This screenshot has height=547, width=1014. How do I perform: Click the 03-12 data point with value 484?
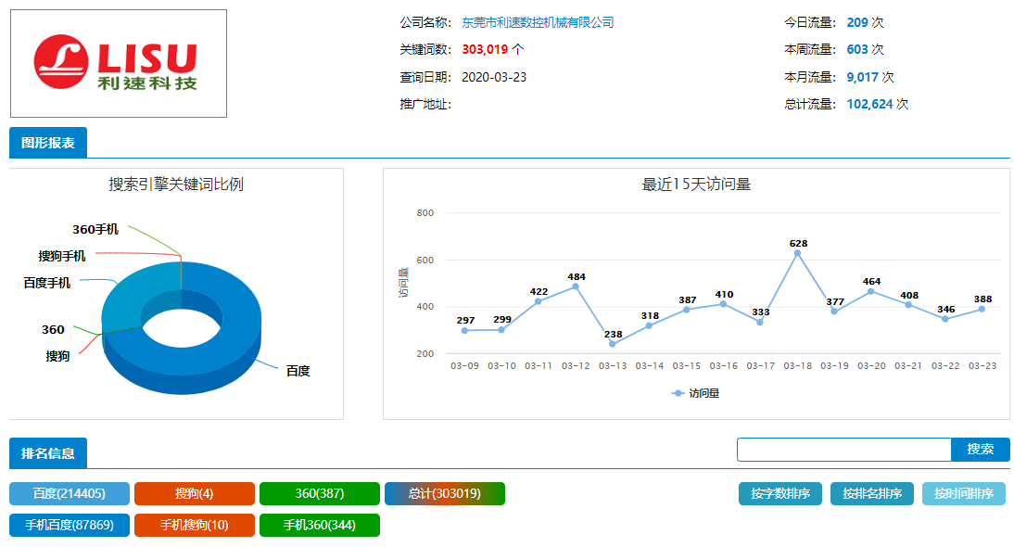point(576,286)
